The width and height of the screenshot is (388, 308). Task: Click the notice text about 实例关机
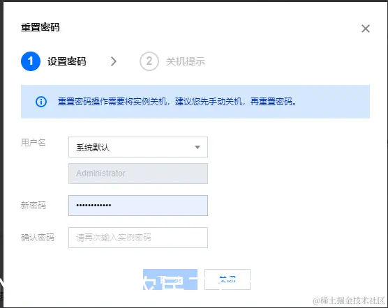177,102
